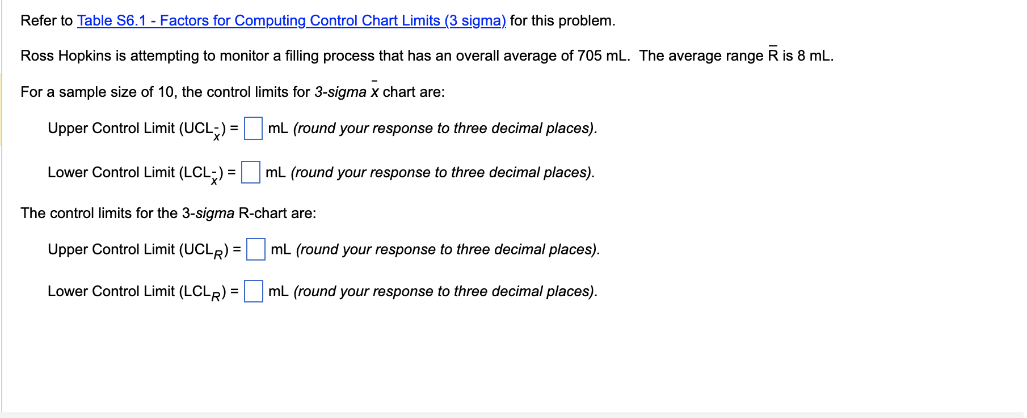Screen dimensions: 1027x418
Task: Place cursor in the Lower Control Limit x-bar box
Action: pyautogui.click(x=250, y=173)
